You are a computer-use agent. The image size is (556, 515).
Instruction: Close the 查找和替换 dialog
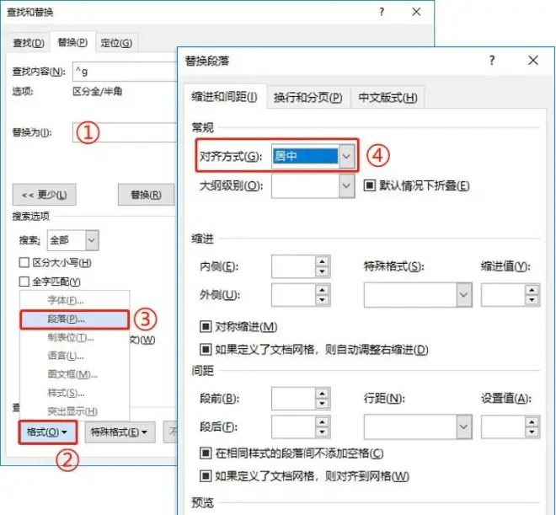tap(416, 12)
